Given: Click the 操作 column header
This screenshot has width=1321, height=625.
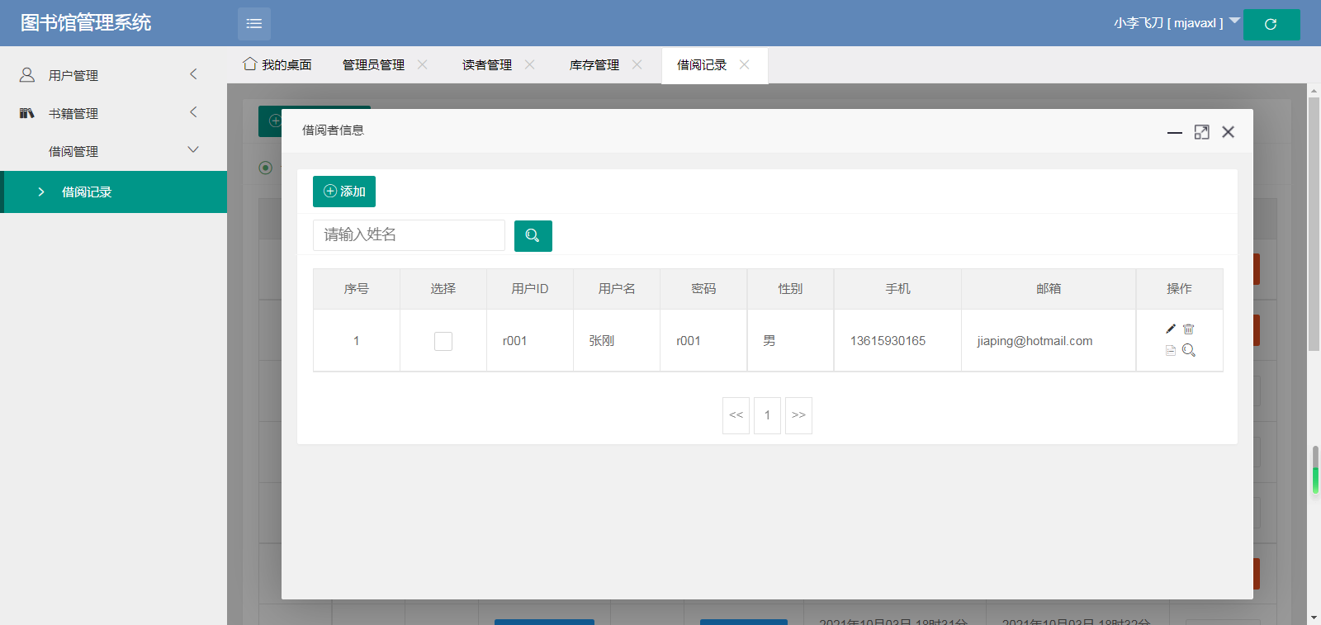Looking at the screenshot, I should click(x=1180, y=289).
